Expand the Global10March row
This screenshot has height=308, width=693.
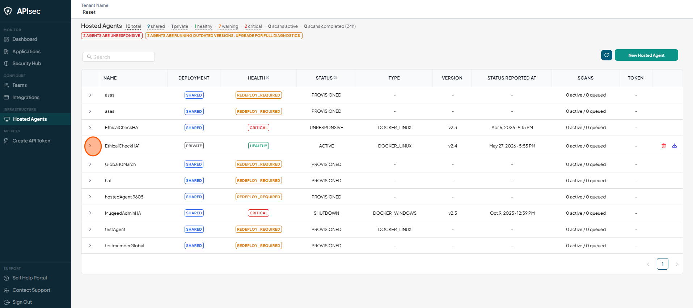[90, 164]
